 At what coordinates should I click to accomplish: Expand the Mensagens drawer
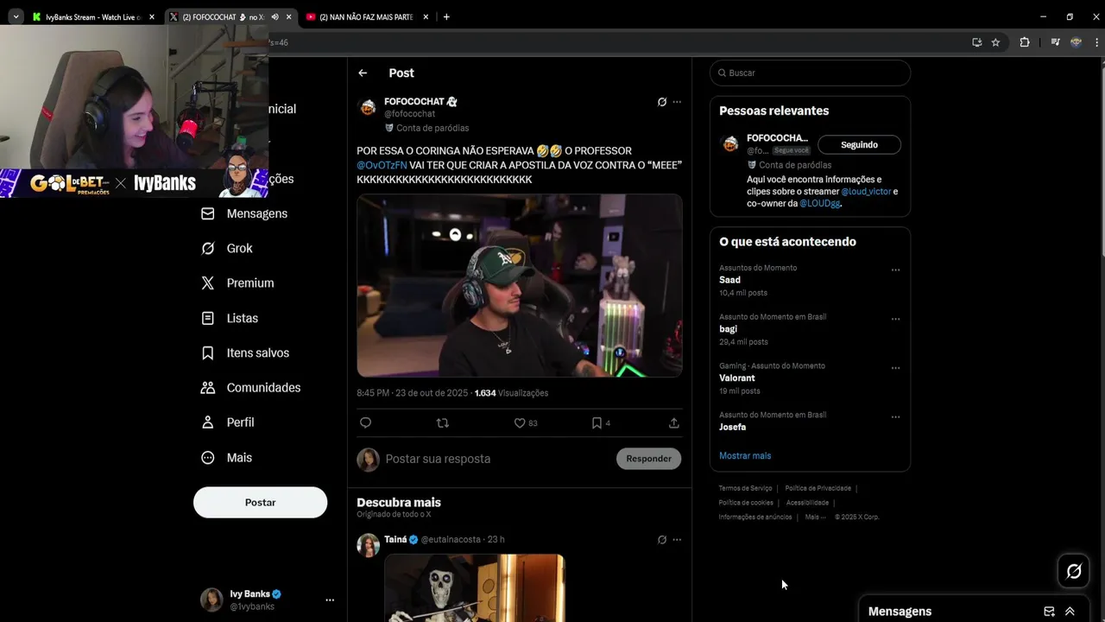coord(1070,612)
